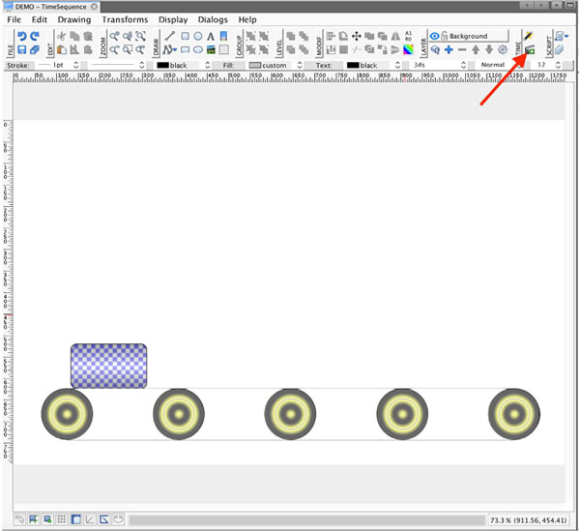
Task: Click the gray Fill custom swatch
Action: 255,65
